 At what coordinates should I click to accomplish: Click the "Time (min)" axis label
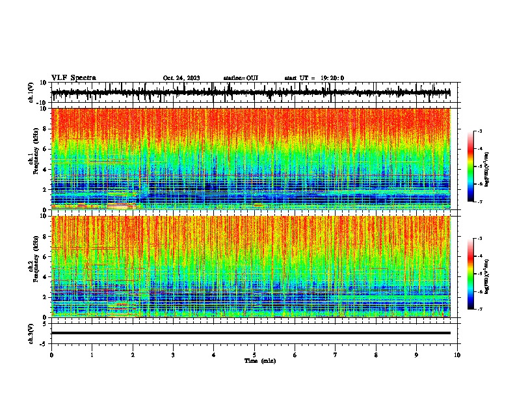260,361
